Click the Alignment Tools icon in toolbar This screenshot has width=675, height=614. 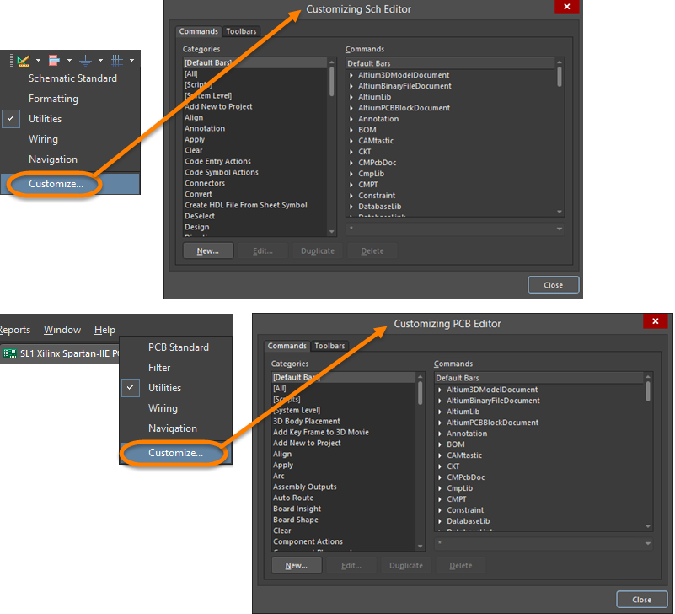point(54,60)
